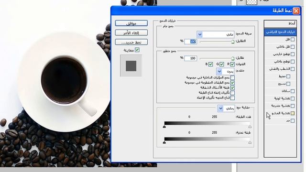Select خيارات الدمج: افتراضي (Blending Options) row
The width and height of the screenshot is (306, 172).
(x=280, y=32)
